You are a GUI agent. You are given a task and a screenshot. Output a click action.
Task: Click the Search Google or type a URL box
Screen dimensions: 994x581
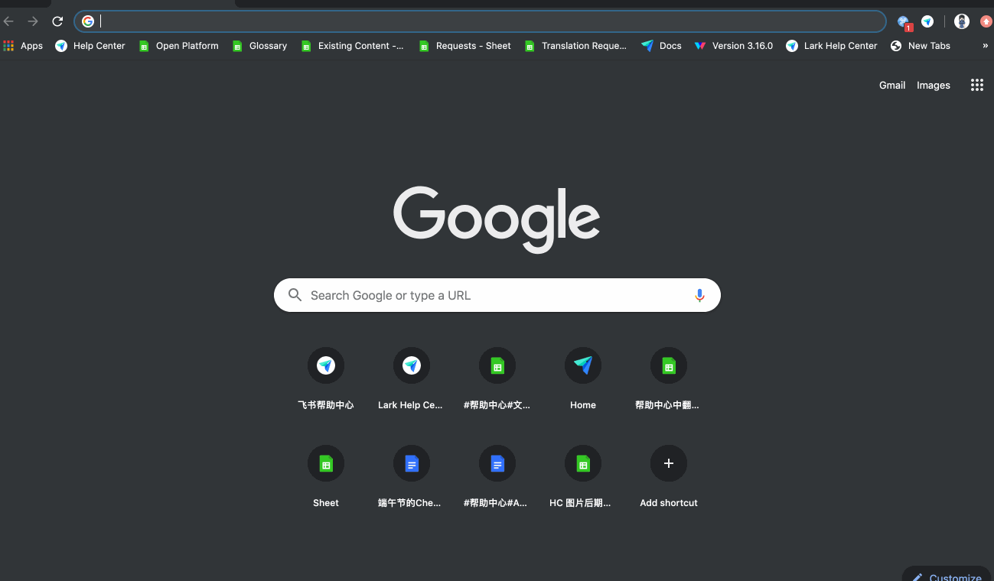490,295
